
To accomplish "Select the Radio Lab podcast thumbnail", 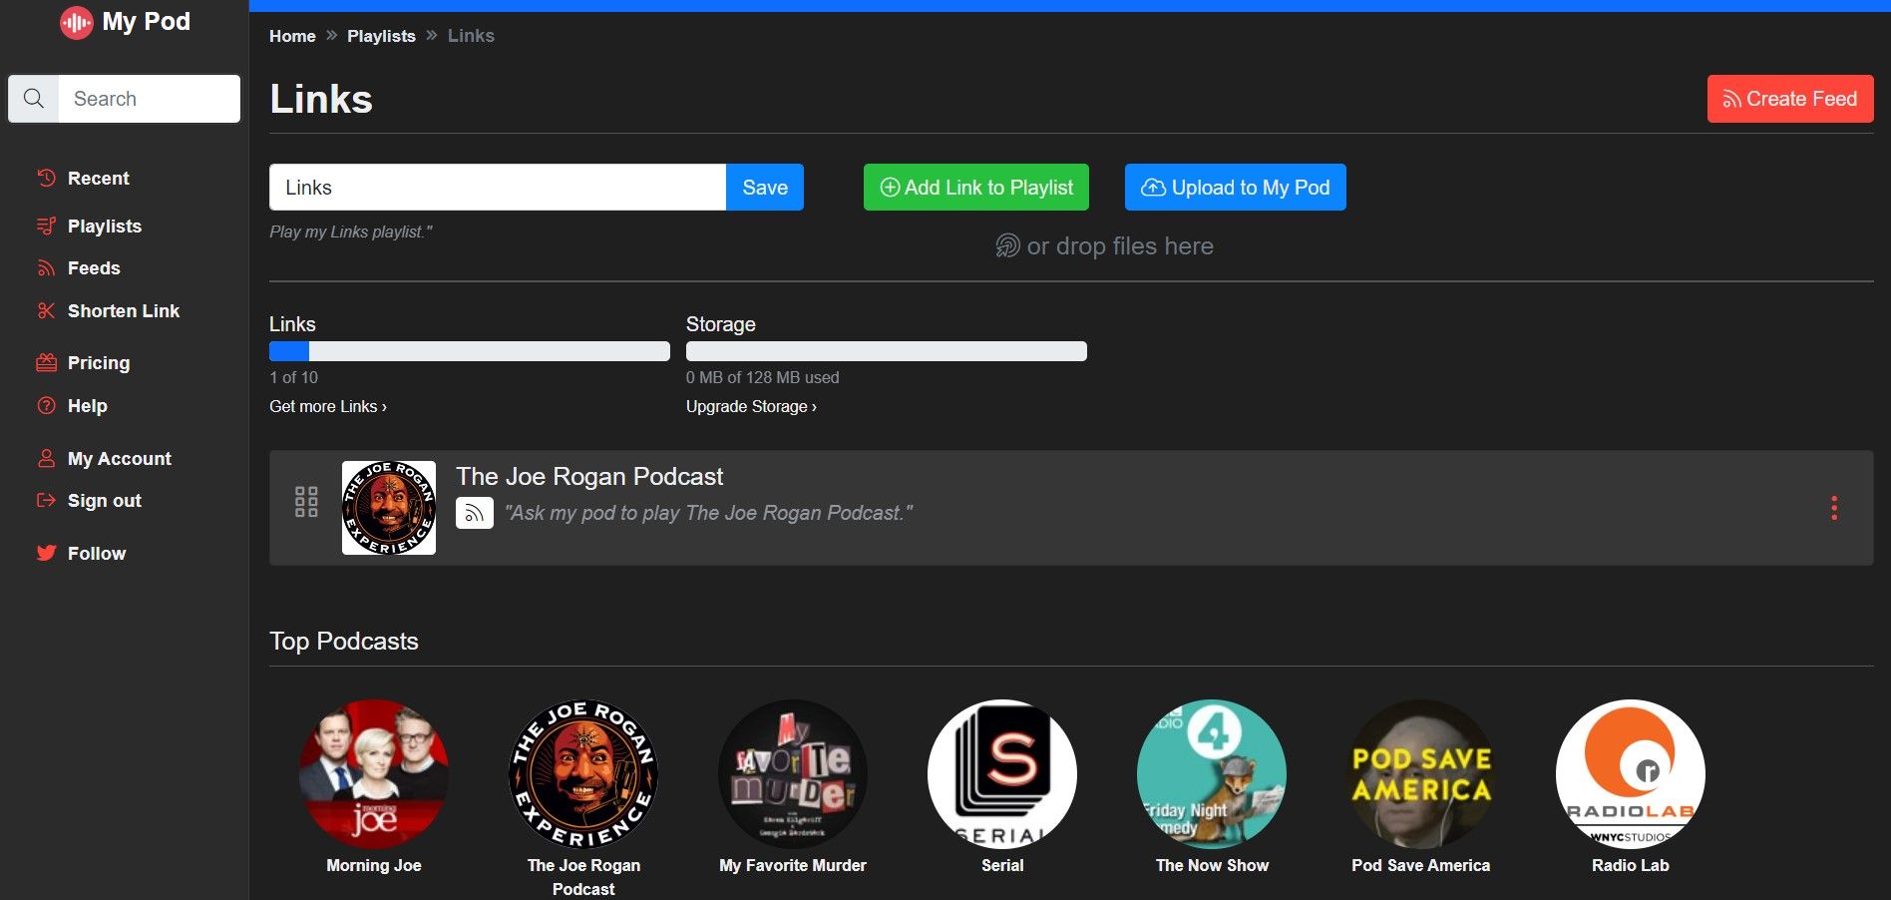I will 1631,774.
